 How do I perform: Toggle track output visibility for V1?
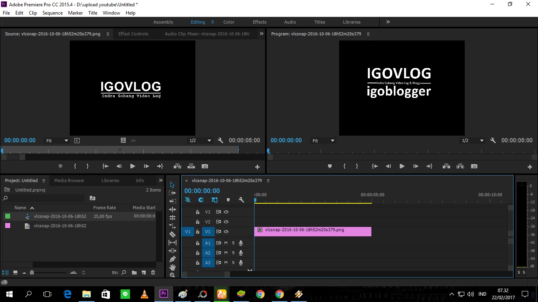[x=226, y=232]
